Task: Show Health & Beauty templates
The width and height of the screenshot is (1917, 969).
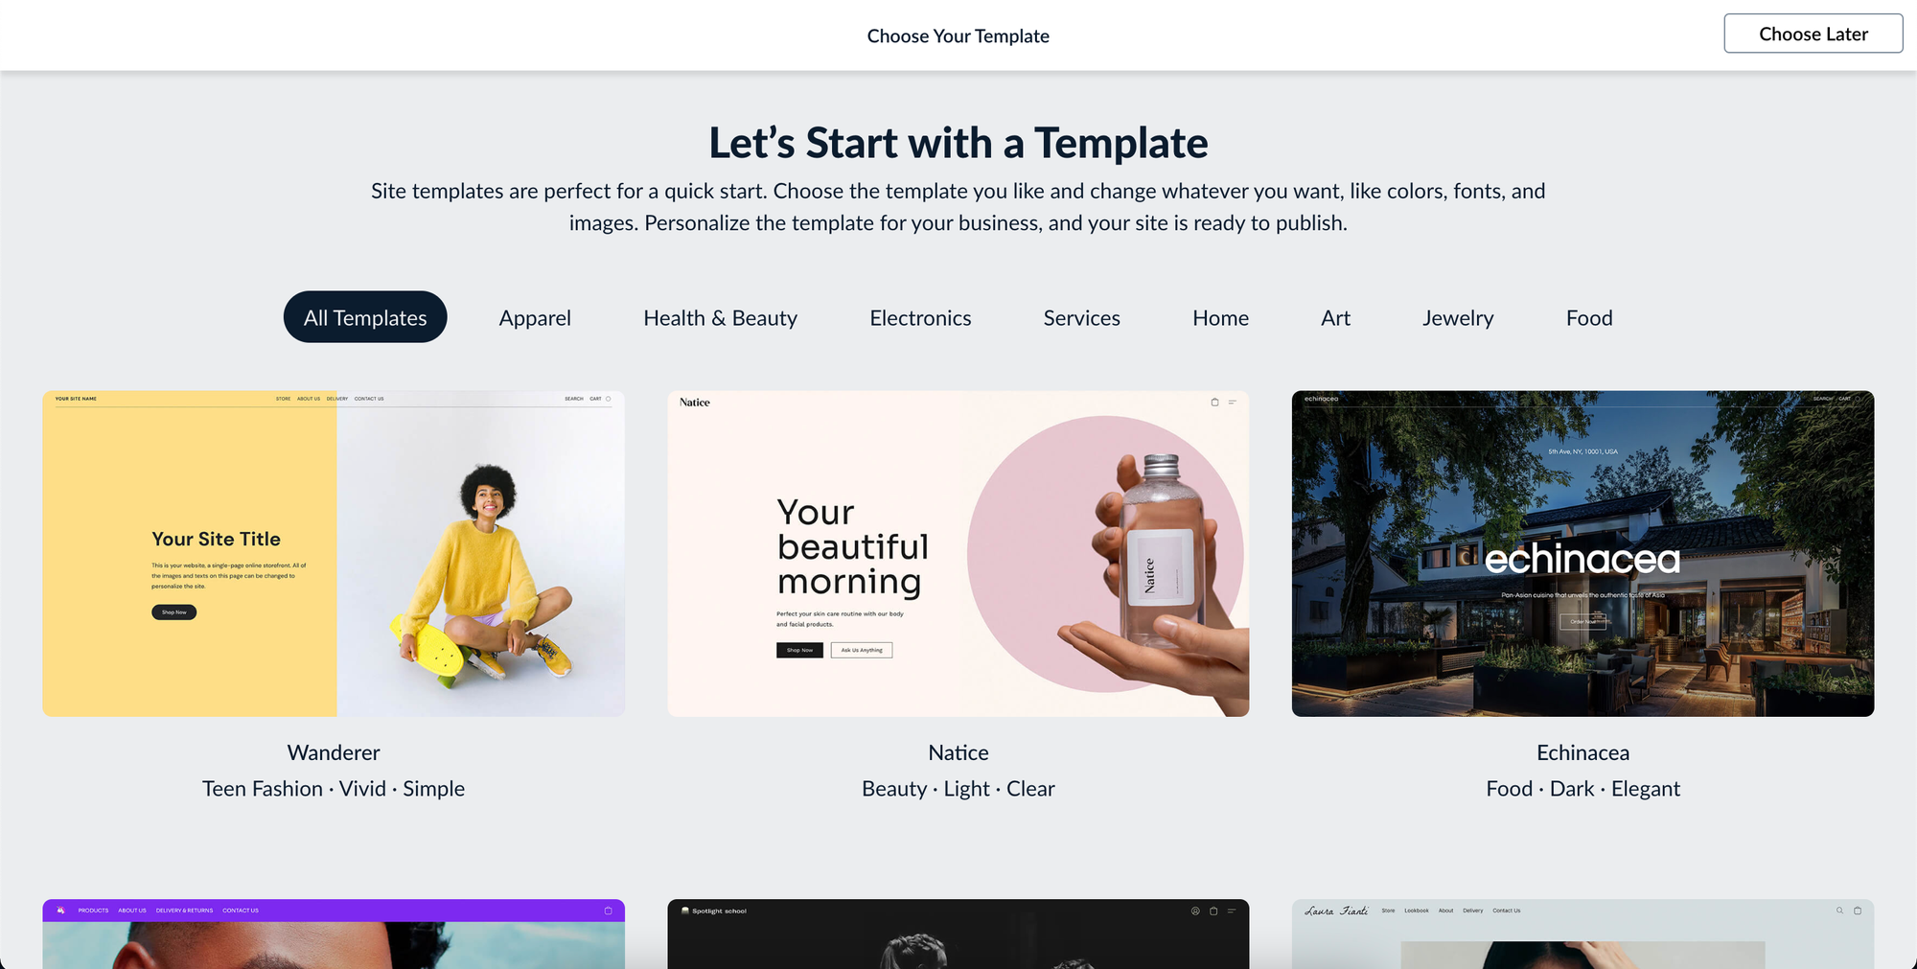Action: click(x=720, y=317)
